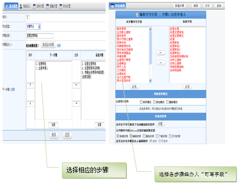Click the 保存 button

point(54,135)
